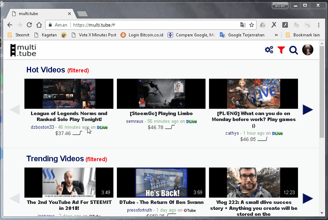The height and width of the screenshot is (220, 328).
Task: Bookmark this page with the star
Action: tap(252, 25)
